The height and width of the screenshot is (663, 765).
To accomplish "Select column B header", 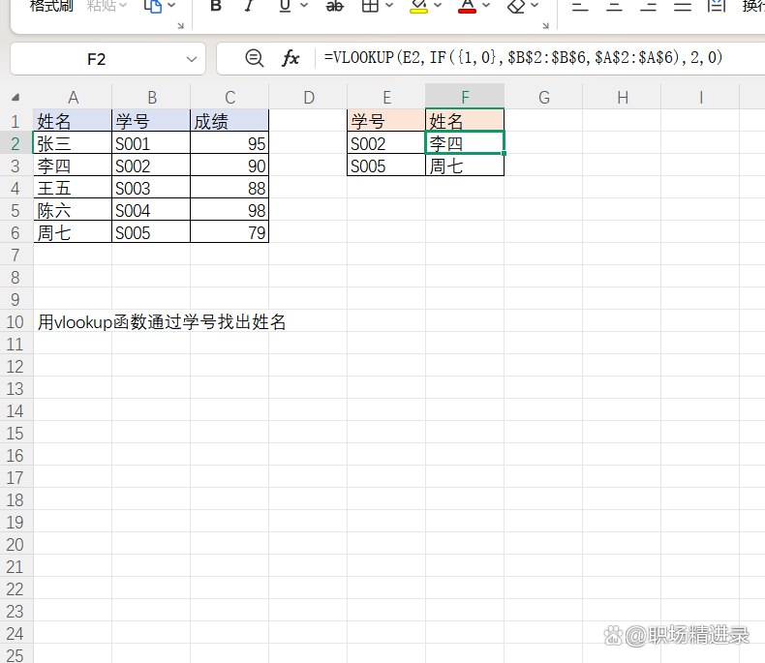I will [151, 97].
